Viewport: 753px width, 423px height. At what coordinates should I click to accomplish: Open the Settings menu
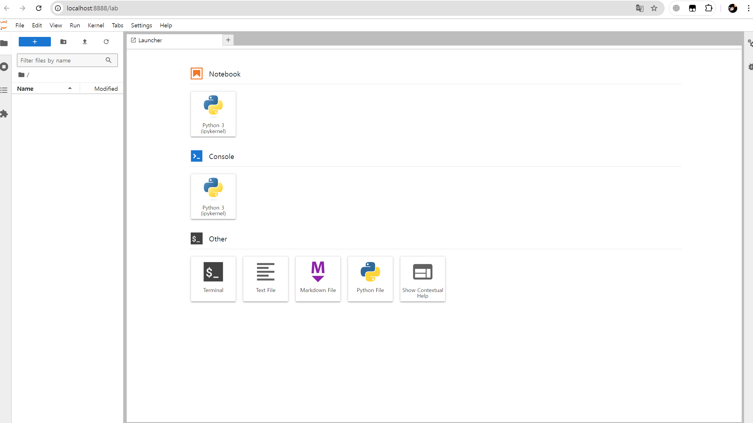(141, 25)
